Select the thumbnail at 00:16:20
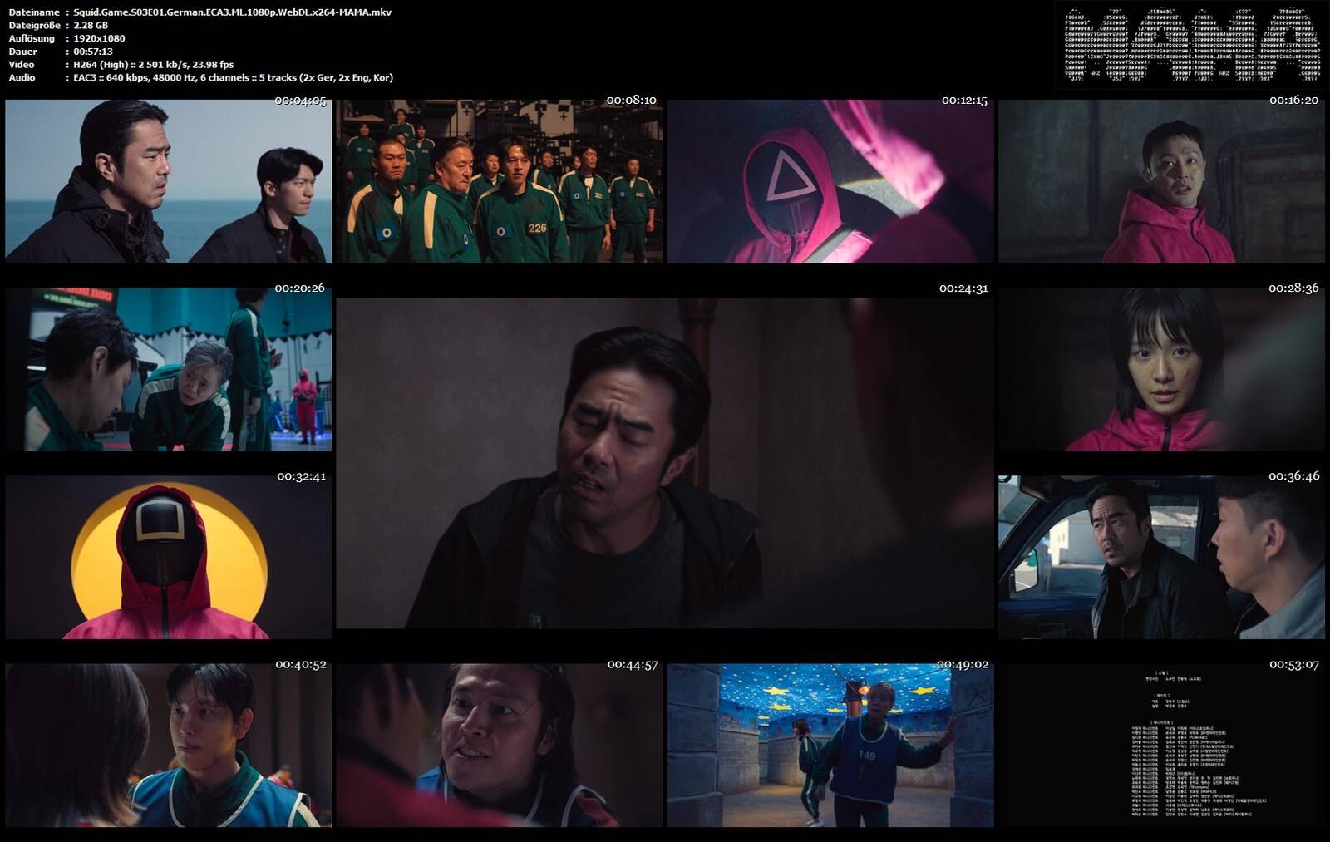This screenshot has width=1330, height=842. click(1161, 181)
